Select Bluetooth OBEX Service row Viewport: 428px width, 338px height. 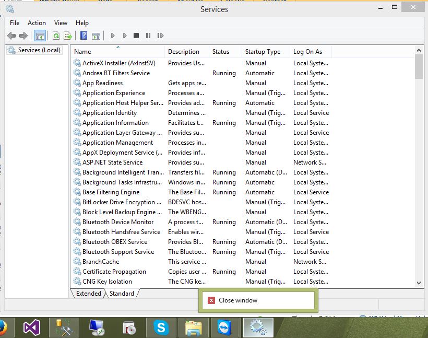click(201, 242)
